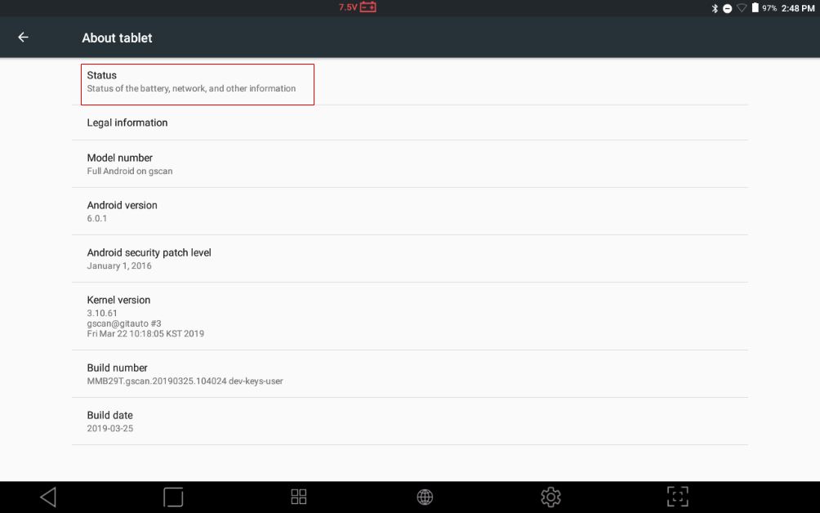Open the four-square apps grid icon
Screen dimensions: 820x513
pos(299,497)
